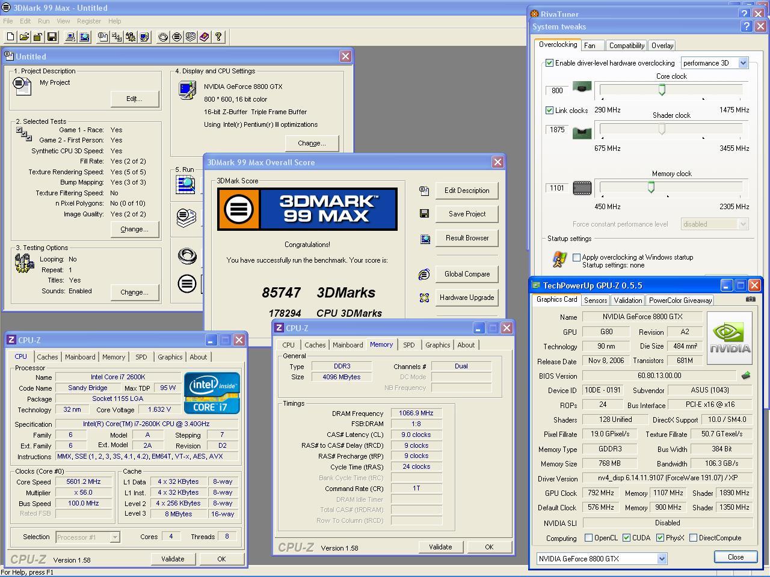770x577 pixels.
Task: Click the Edit Description document icon
Action: [x=424, y=191]
